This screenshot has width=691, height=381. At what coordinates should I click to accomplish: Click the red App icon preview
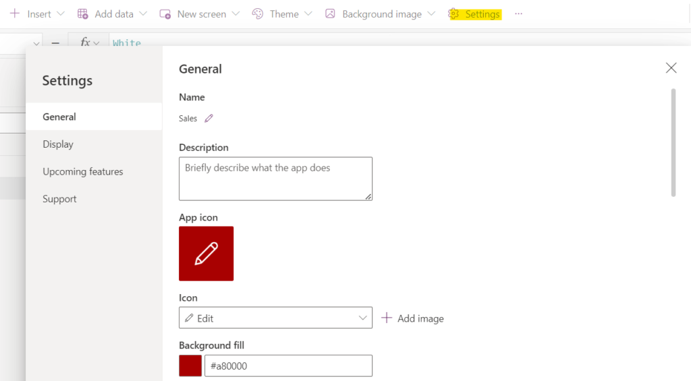click(206, 254)
